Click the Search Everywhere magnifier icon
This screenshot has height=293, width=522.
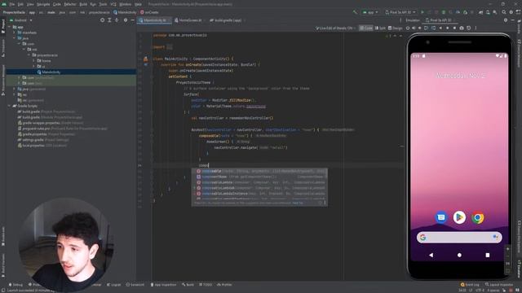504,12
